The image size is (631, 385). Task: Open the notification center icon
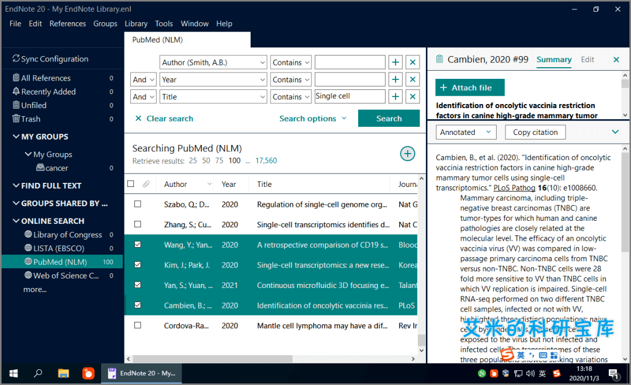(613, 374)
